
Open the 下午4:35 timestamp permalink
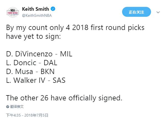click(x=13, y=115)
